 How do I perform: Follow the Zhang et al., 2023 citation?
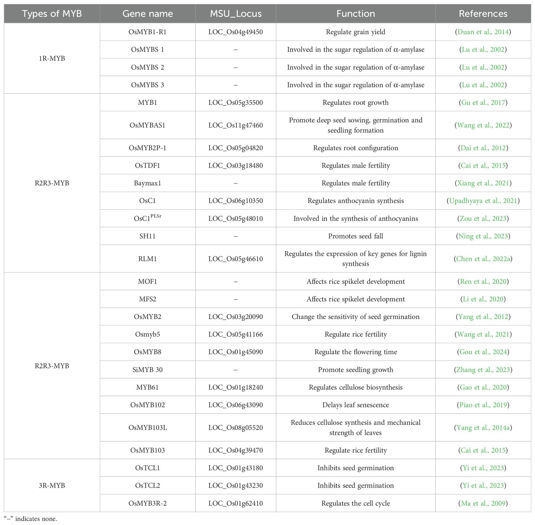click(x=483, y=370)
